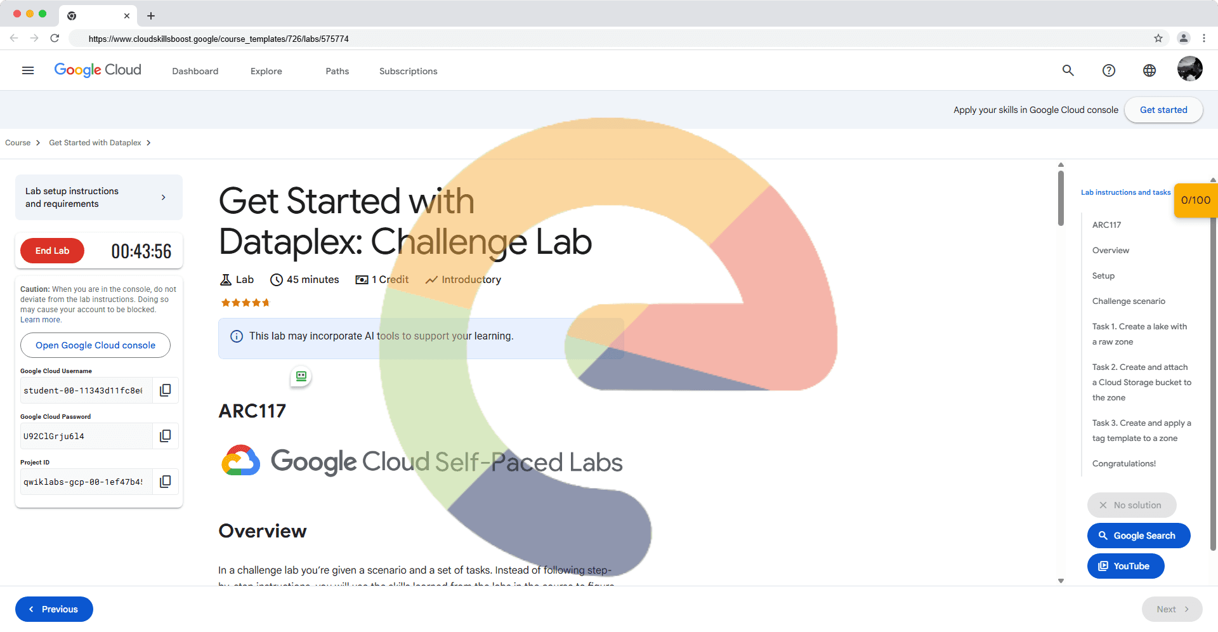1218x632 pixels.
Task: Bookmark this page with the star icon
Action: pos(1158,39)
